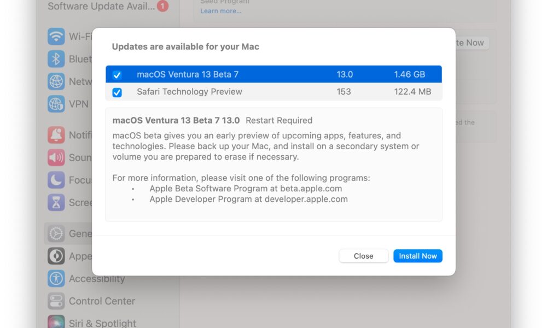547x328 pixels.
Task: Open the Appearance icon in the sidebar
Action: tap(56, 256)
